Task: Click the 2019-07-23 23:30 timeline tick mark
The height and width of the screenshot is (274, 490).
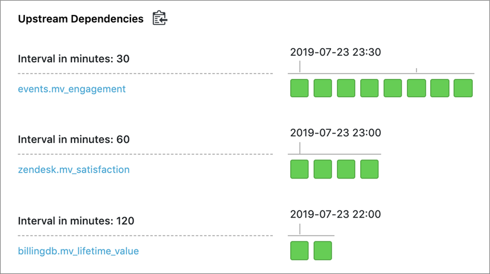Action: click(x=300, y=67)
